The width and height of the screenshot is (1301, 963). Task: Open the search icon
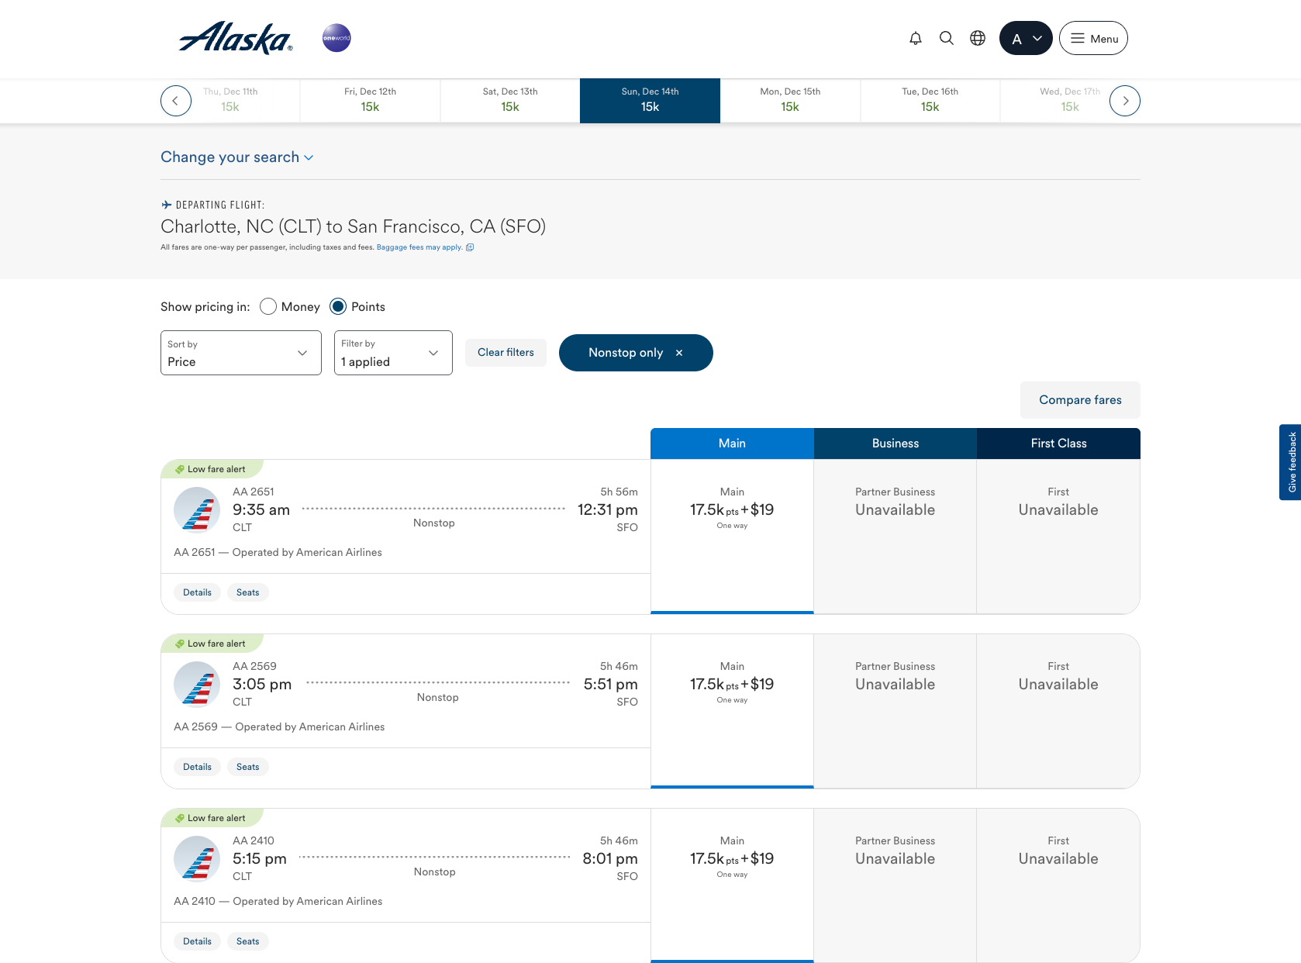[947, 37]
